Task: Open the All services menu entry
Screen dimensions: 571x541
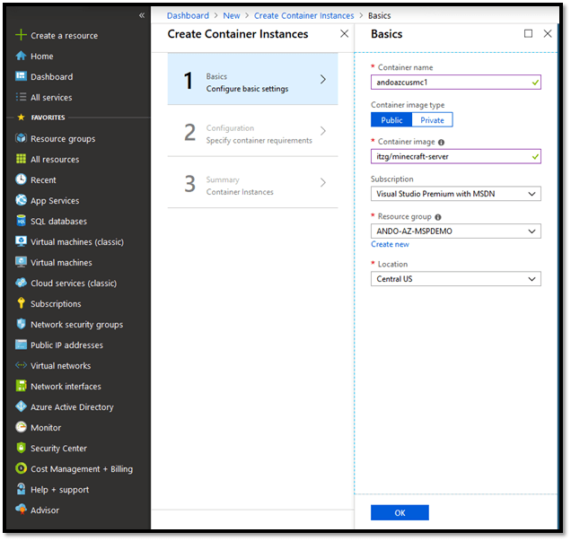Action: tap(51, 98)
